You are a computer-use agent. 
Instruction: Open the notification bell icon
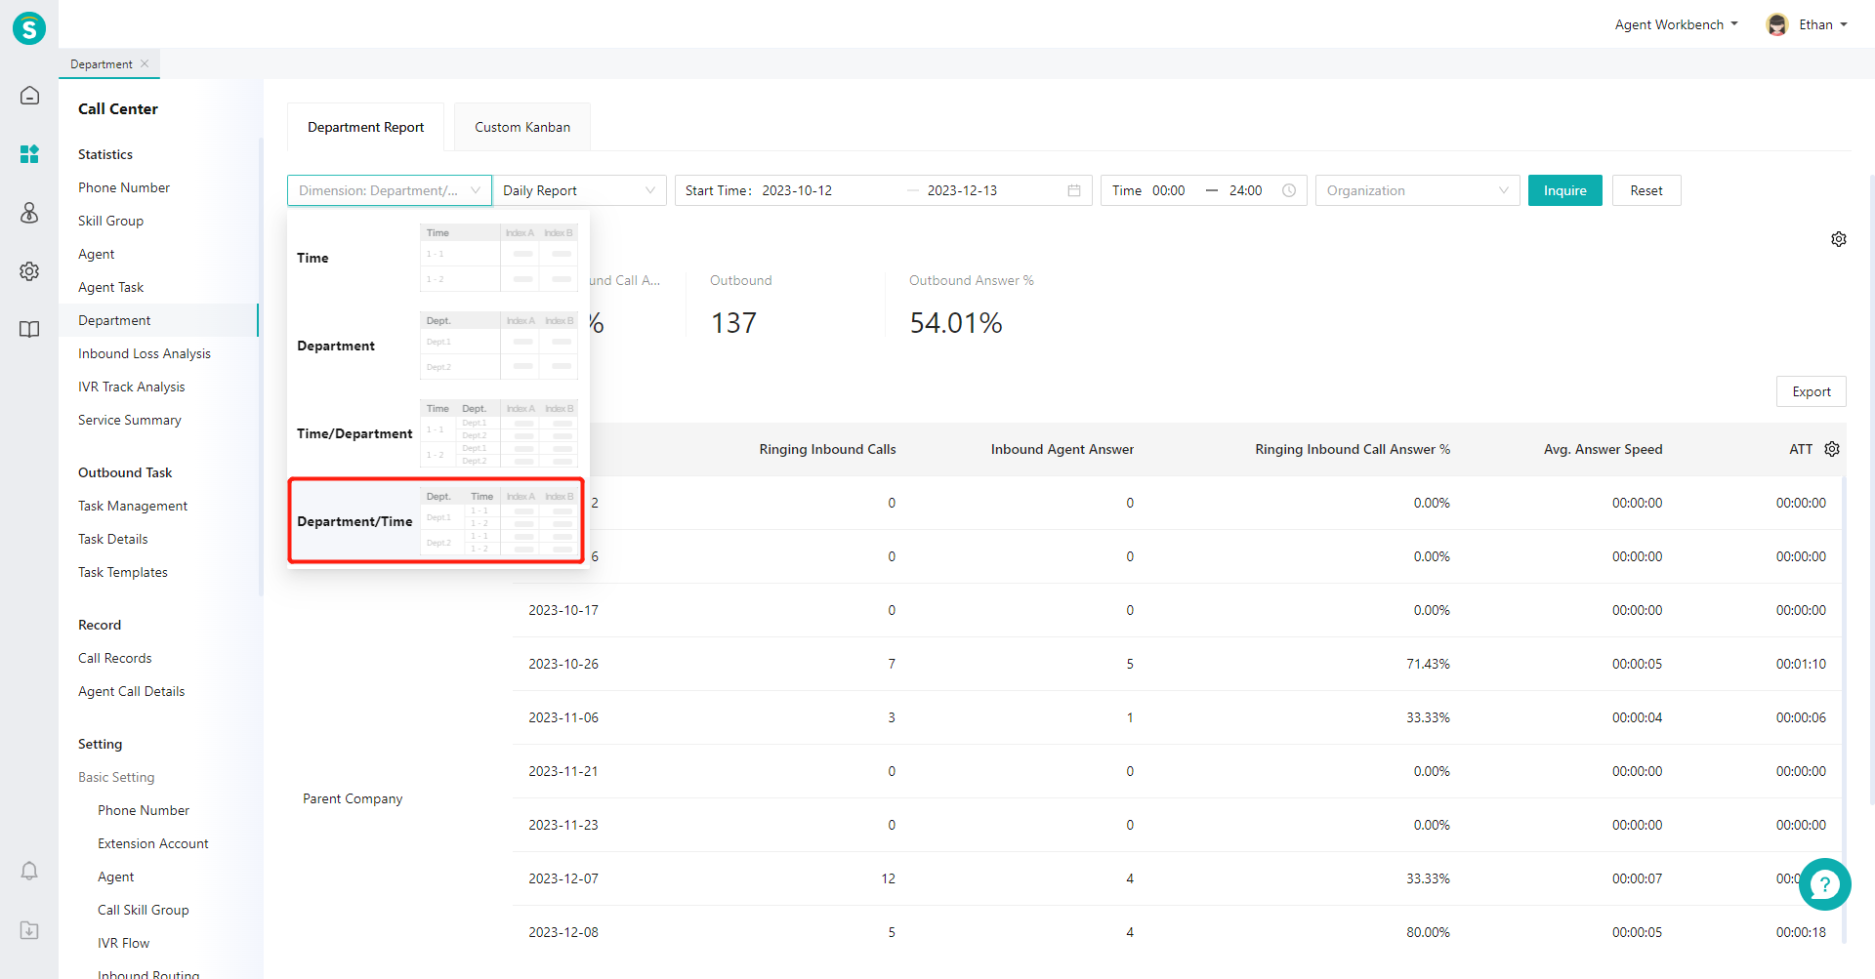29,871
